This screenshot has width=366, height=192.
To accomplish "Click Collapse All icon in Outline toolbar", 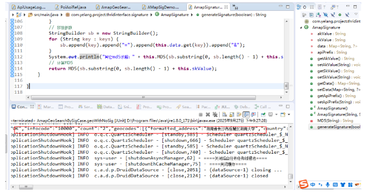I will [x=311, y=15].
